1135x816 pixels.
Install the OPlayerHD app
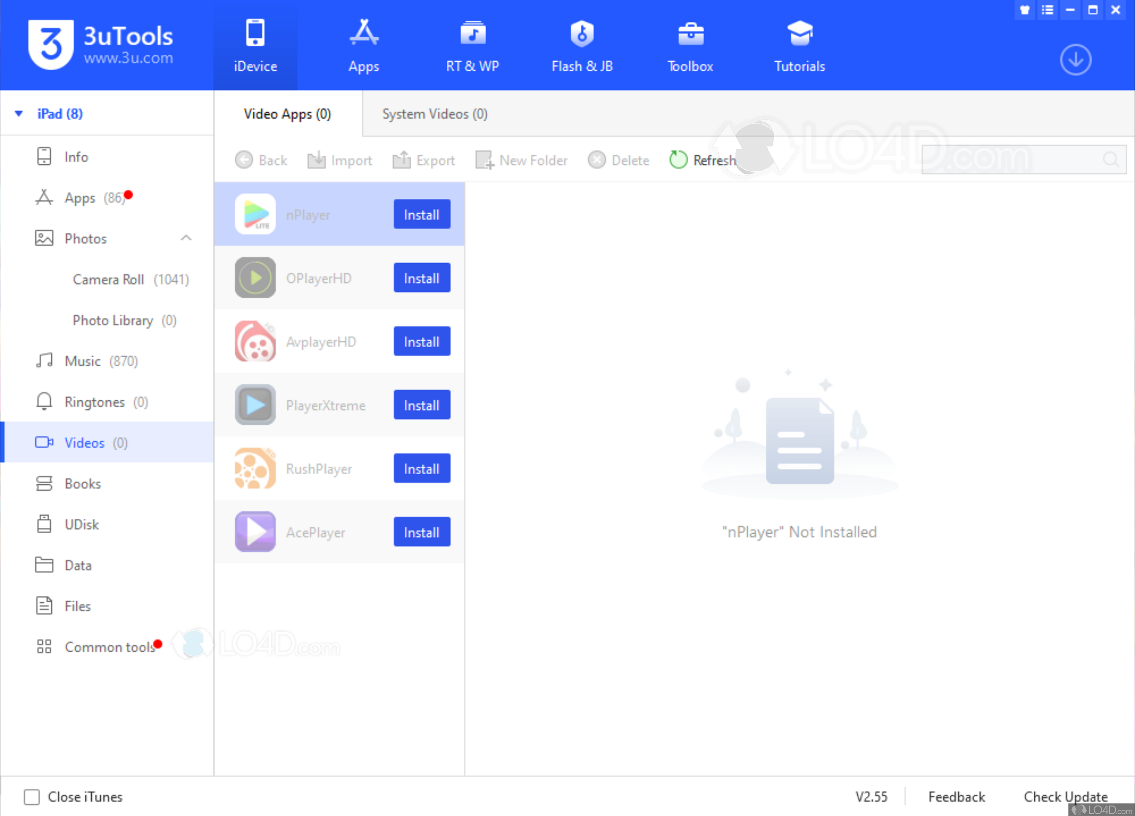422,278
